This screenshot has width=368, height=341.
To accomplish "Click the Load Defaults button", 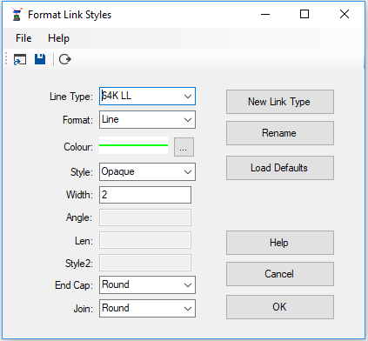I will (280, 168).
